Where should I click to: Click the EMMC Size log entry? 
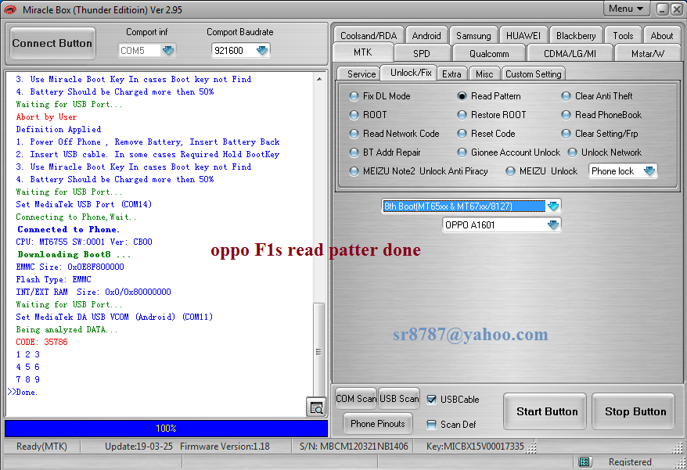(x=70, y=267)
